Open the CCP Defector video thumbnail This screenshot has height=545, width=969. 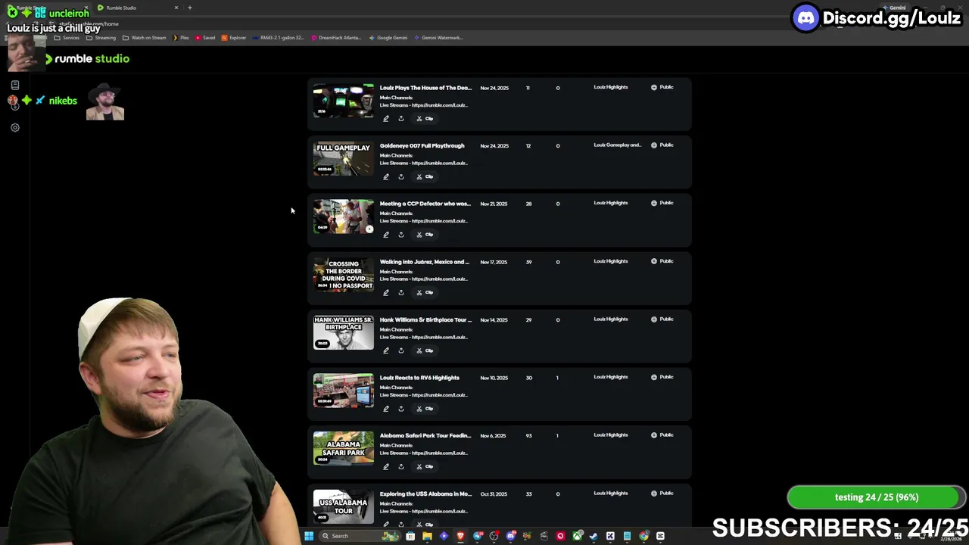coord(344,216)
